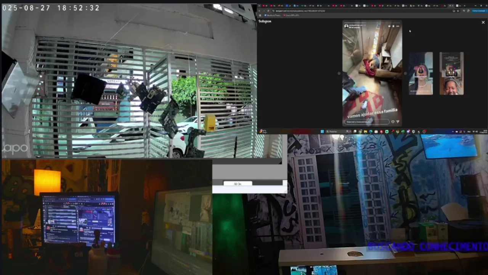Image resolution: width=488 pixels, height=275 pixels.
Task: Advance to next story arrow
Action: pyautogui.click(x=405, y=73)
